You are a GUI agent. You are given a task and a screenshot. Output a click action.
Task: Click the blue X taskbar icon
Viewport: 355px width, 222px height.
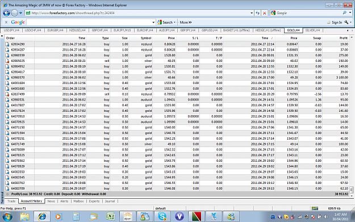[214, 216]
